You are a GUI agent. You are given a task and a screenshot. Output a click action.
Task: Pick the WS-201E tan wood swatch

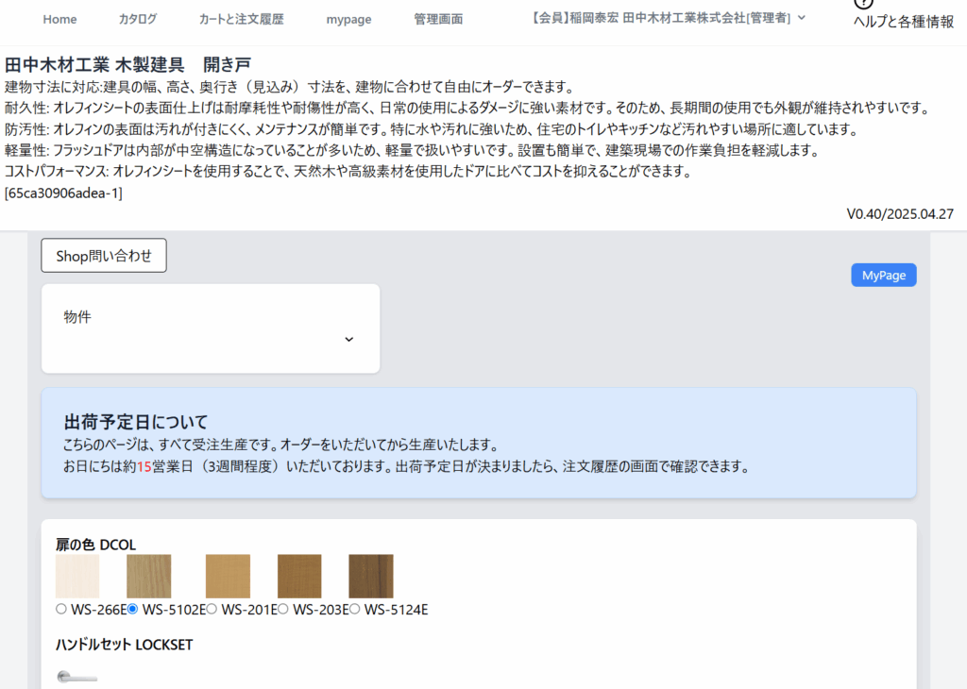coord(228,577)
